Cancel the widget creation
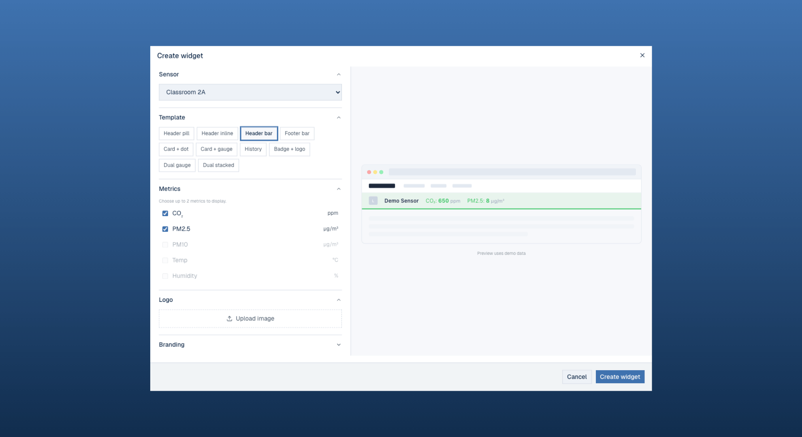This screenshot has height=437, width=802. coord(577,377)
